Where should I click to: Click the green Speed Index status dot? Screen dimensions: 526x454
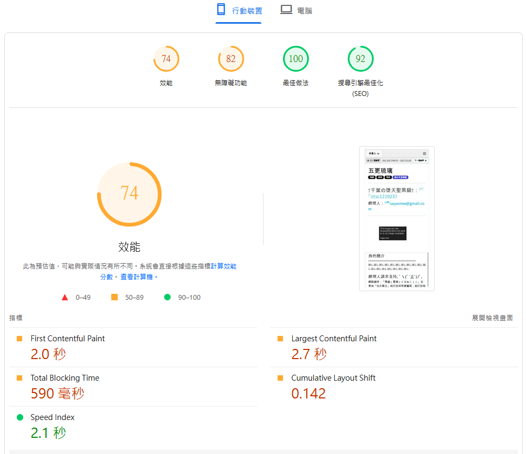pos(20,417)
